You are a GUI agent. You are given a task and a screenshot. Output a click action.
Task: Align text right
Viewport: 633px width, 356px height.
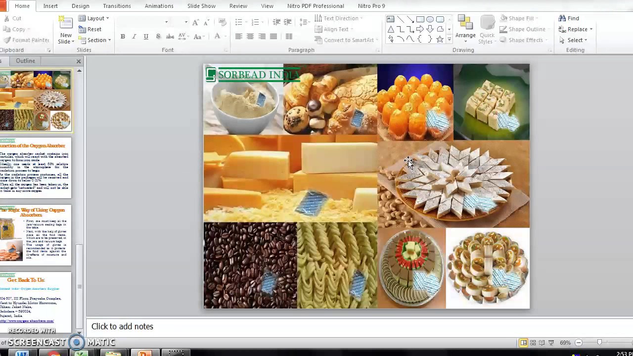pyautogui.click(x=262, y=37)
